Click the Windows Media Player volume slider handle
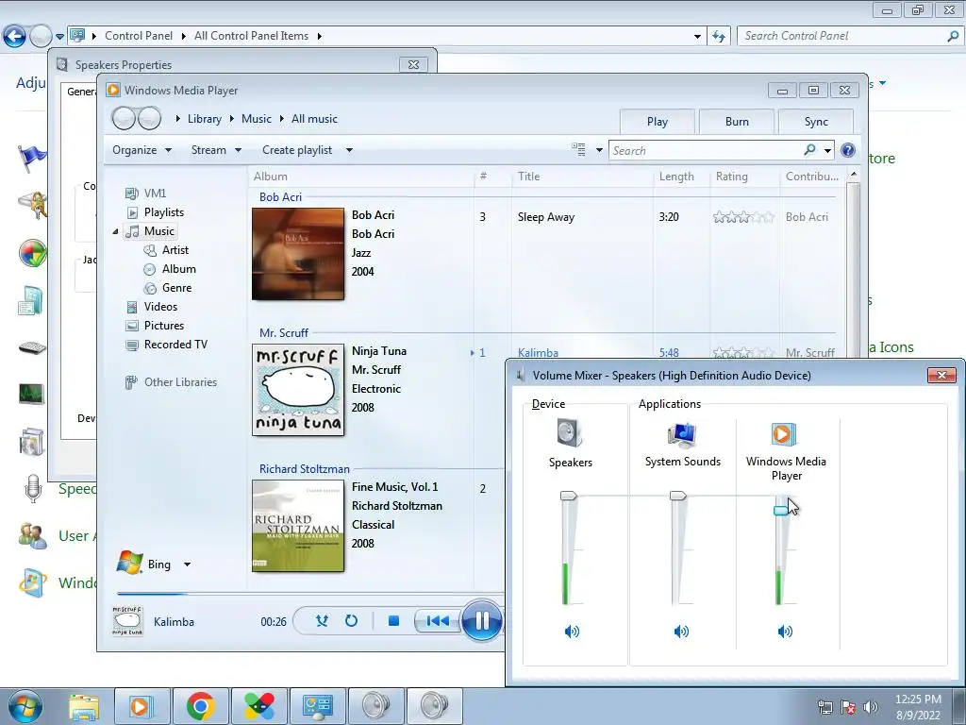This screenshot has width=966, height=725. click(781, 510)
